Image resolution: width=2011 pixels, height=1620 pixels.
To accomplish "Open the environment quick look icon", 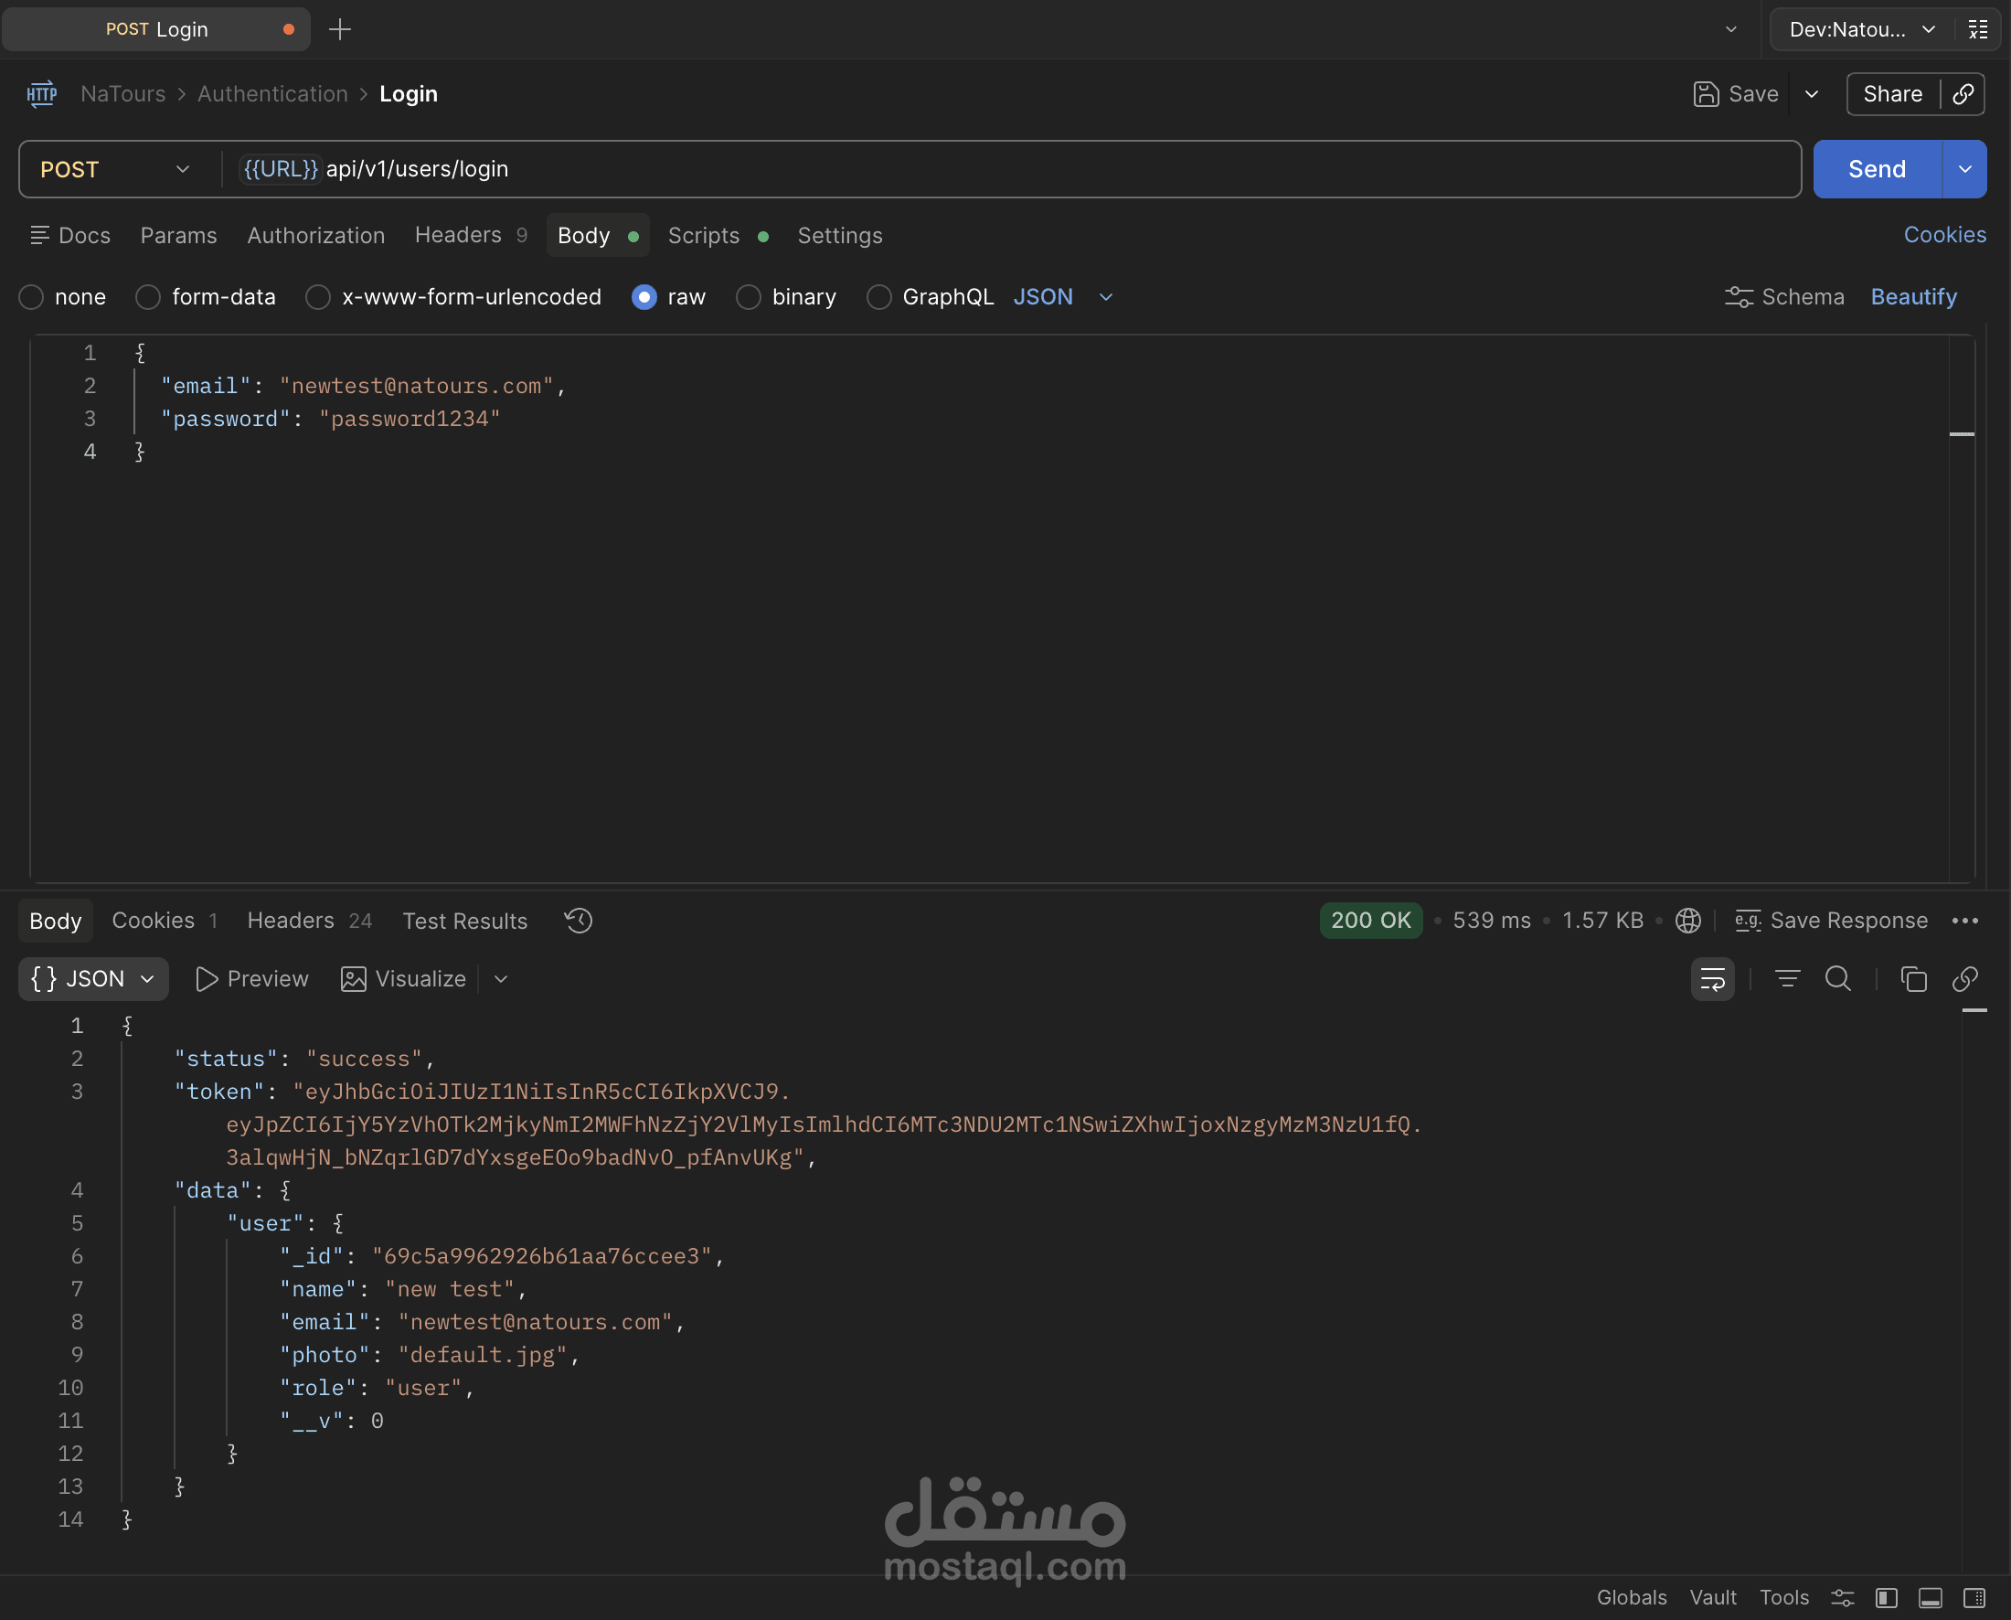I will pyautogui.click(x=1977, y=30).
